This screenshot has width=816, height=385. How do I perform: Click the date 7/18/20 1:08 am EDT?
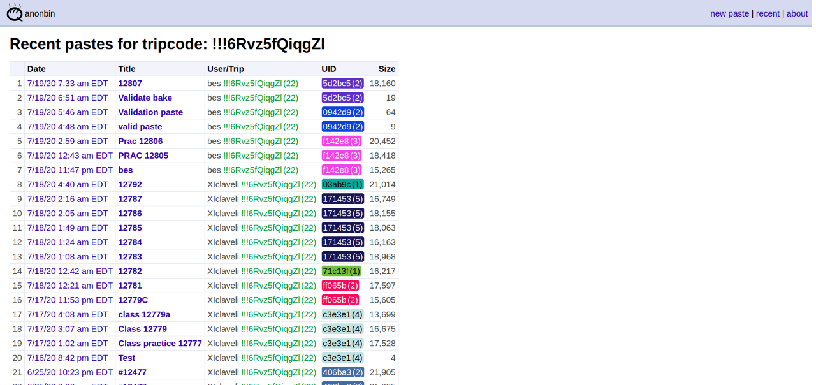(x=68, y=256)
